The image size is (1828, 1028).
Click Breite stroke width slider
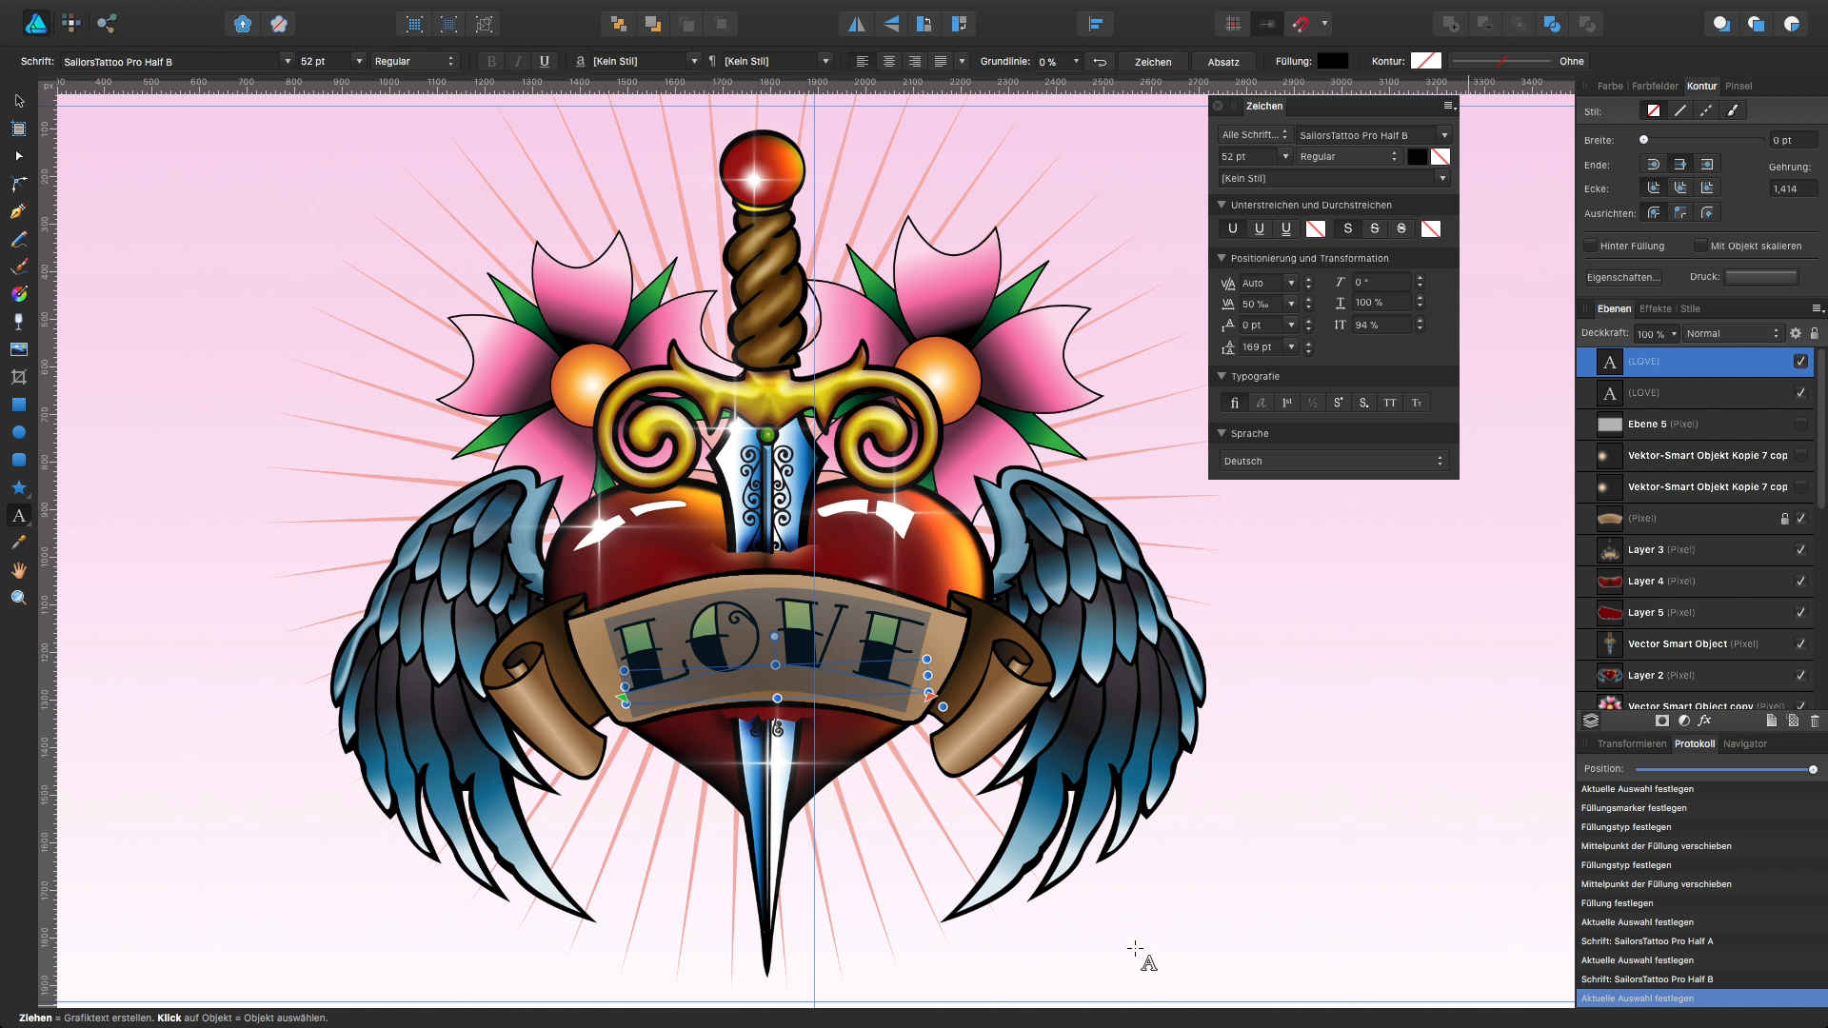[x=1703, y=140]
